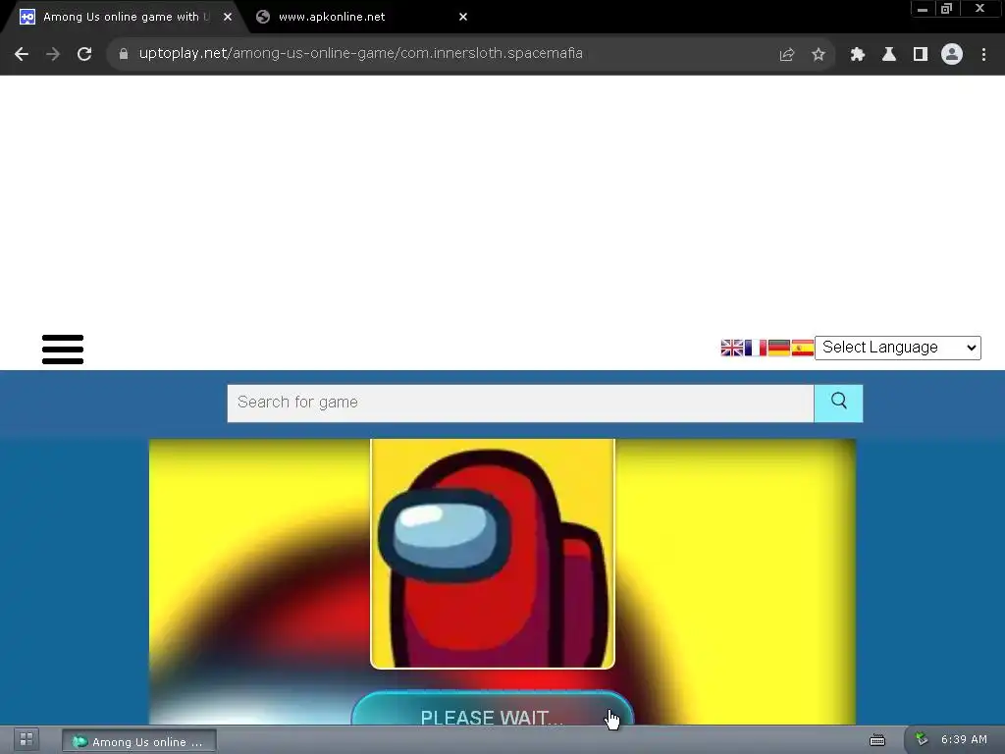Click the address bar URL

click(x=361, y=54)
